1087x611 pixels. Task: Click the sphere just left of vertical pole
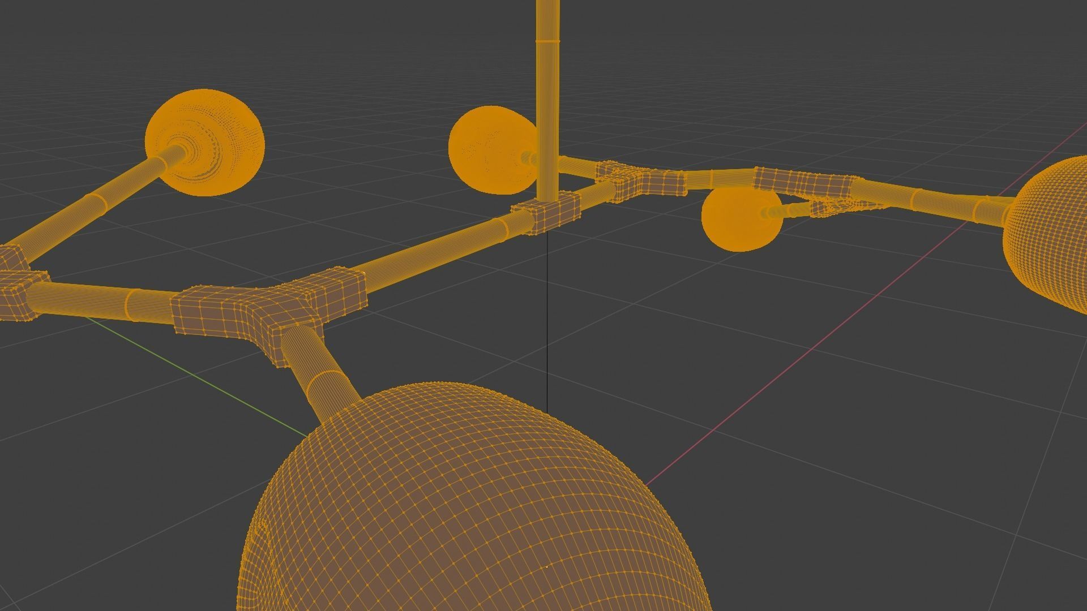(x=490, y=150)
